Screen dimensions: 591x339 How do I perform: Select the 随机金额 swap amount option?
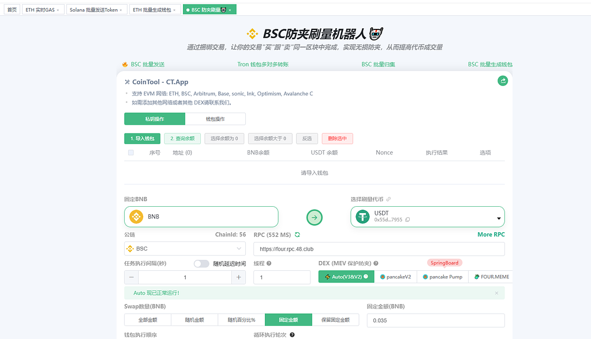(194, 320)
